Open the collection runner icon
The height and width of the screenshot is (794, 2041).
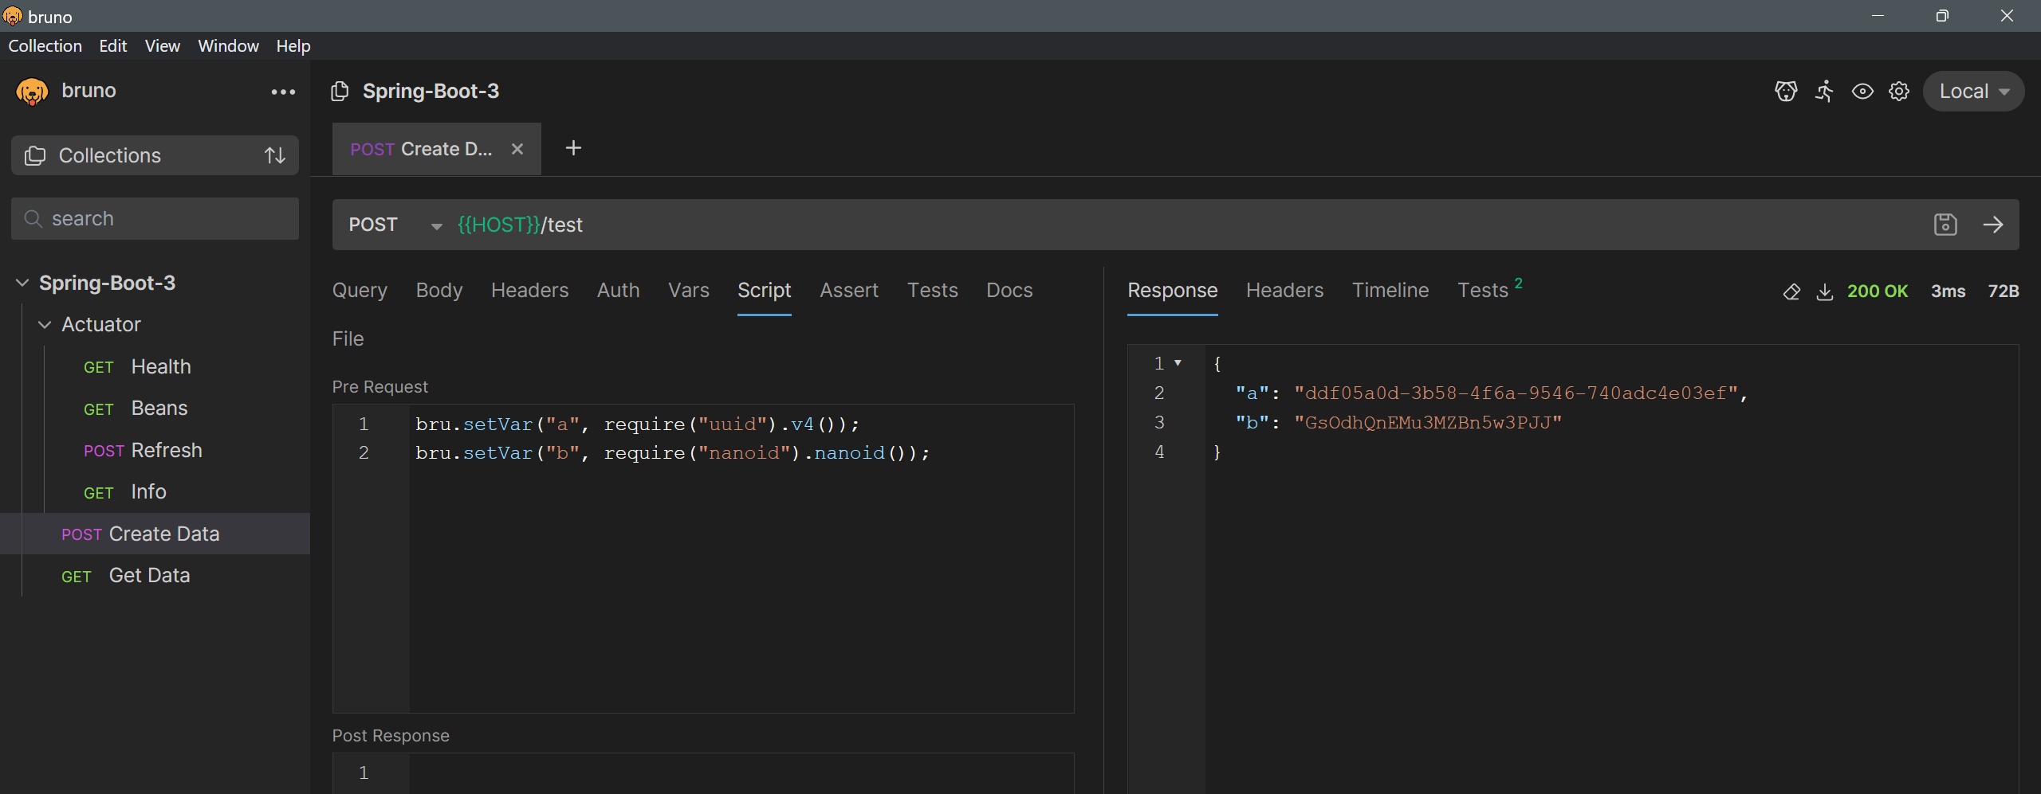click(x=1824, y=92)
